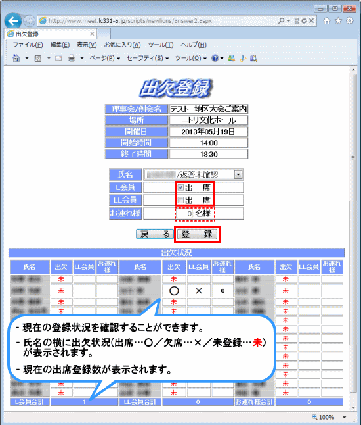Expand the ページ(P) dropdown menu
Screen dimensions: 361x425
tap(104, 58)
